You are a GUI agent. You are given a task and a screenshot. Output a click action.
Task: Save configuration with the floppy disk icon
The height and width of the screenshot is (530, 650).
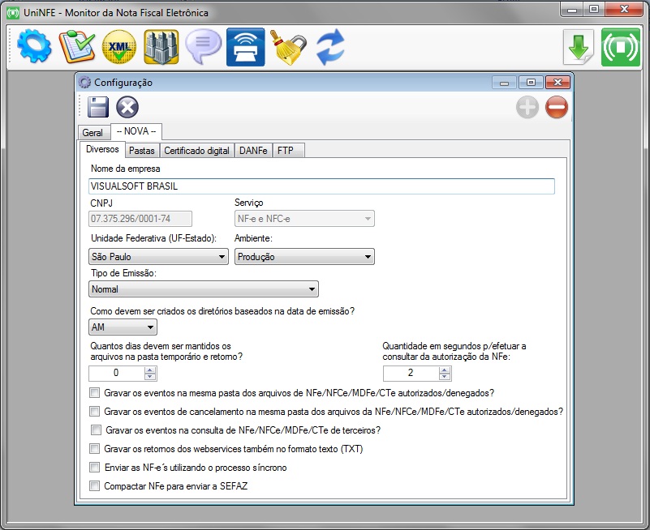point(98,107)
